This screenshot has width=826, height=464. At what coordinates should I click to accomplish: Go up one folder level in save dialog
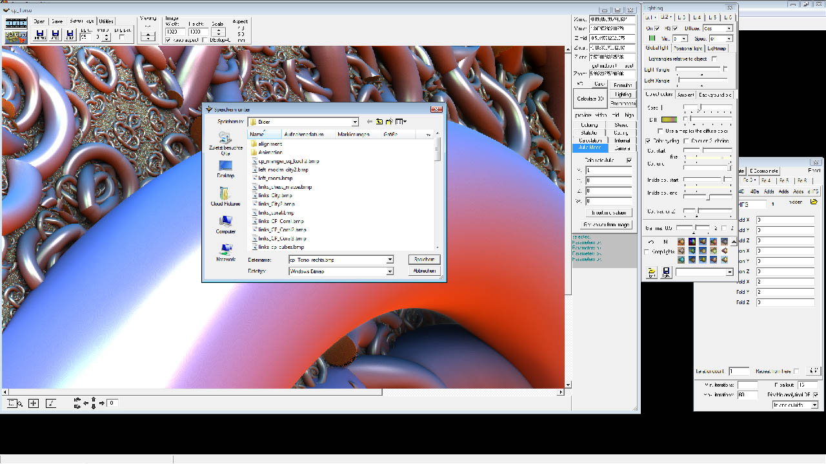pos(379,122)
